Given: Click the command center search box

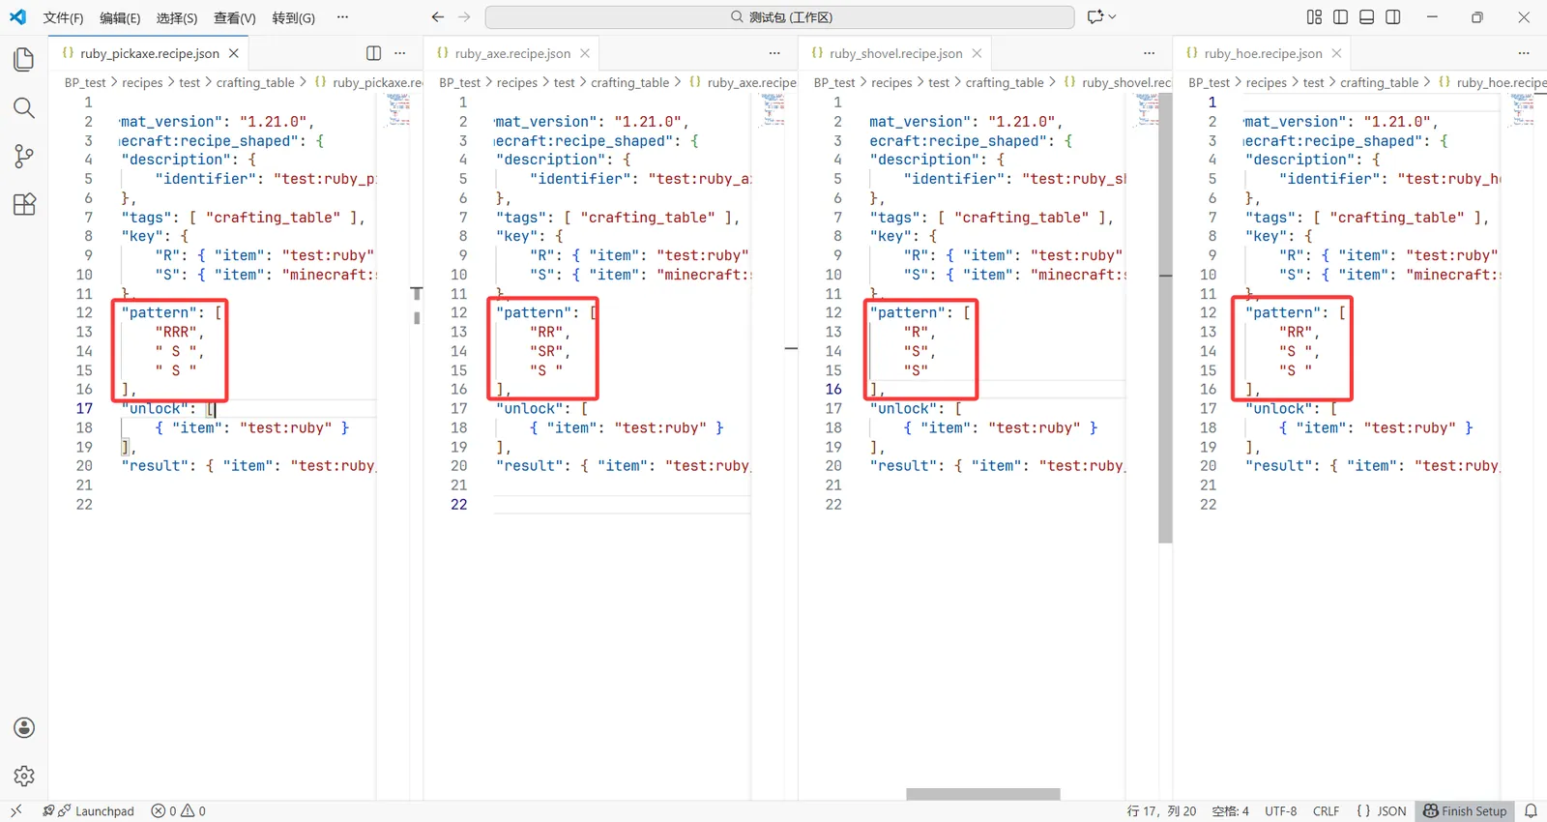Looking at the screenshot, I should pyautogui.click(x=779, y=17).
